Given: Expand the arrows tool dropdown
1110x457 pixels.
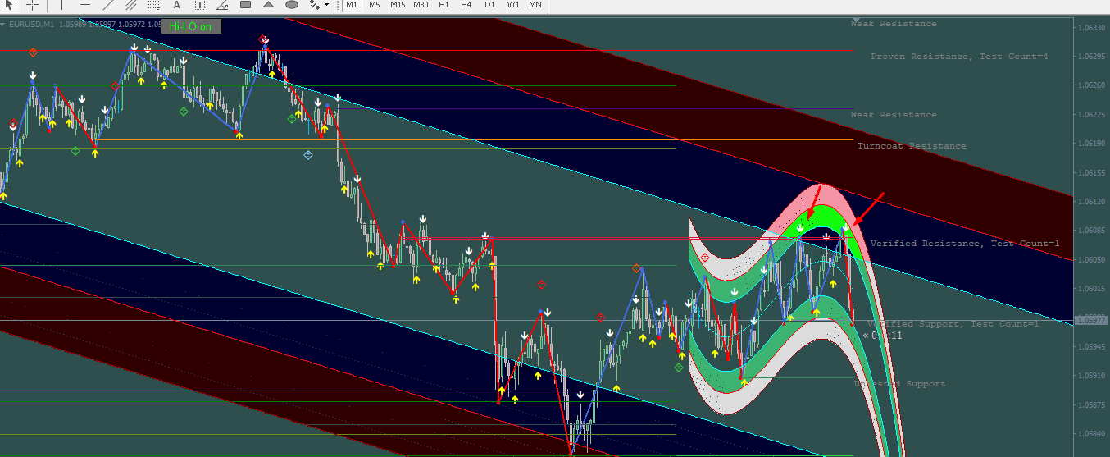Looking at the screenshot, I should (326, 5).
